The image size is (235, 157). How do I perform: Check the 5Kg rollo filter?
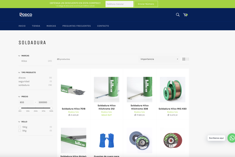coord(20,131)
